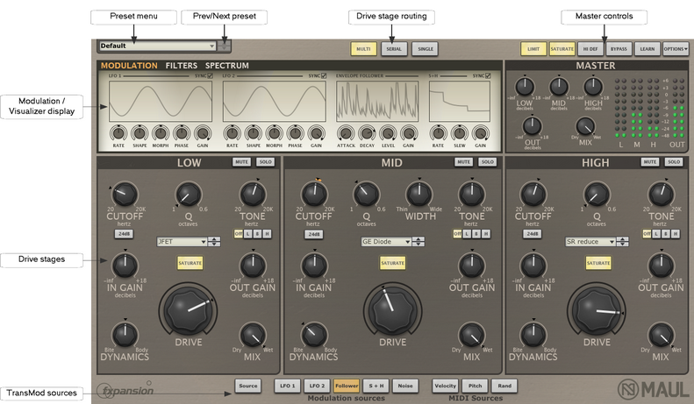Toggle S+H SYNC checkbox

coord(488,76)
